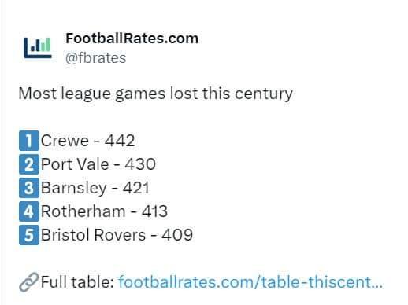The height and width of the screenshot is (305, 408).
Task: Click the number 3 emoji icon
Action: pyautogui.click(x=29, y=188)
